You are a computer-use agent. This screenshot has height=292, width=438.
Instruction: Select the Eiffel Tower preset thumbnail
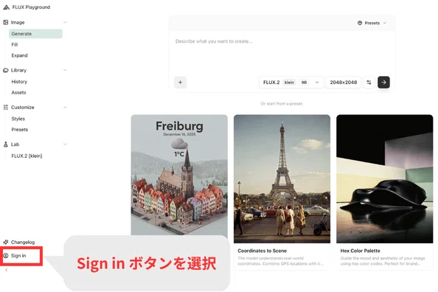282,179
